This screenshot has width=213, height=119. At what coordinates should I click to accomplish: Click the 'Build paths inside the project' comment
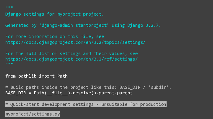pos(88,87)
